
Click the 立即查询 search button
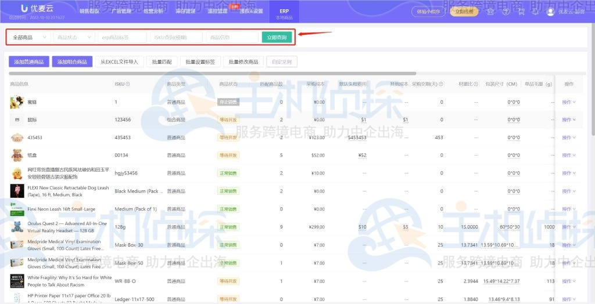277,37
